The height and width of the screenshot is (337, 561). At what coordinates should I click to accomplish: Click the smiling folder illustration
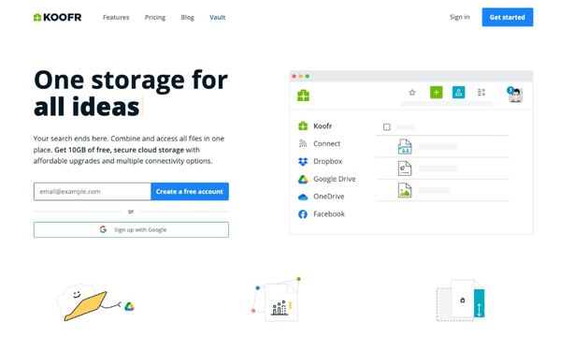(x=82, y=301)
